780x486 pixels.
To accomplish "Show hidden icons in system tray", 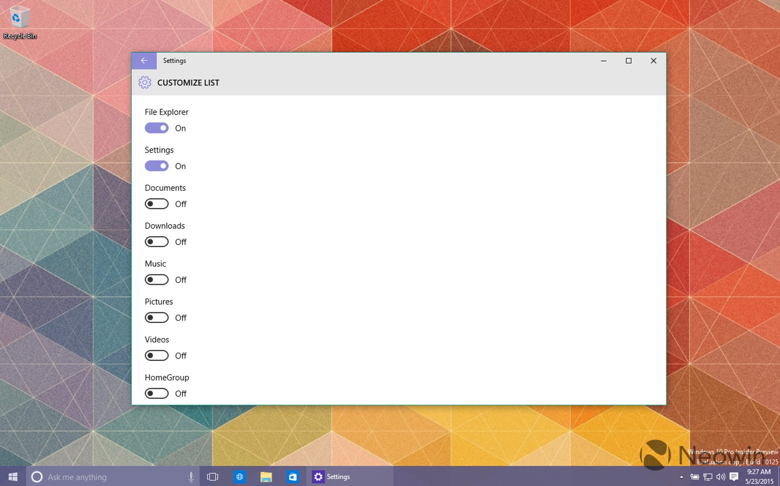I will 681,477.
